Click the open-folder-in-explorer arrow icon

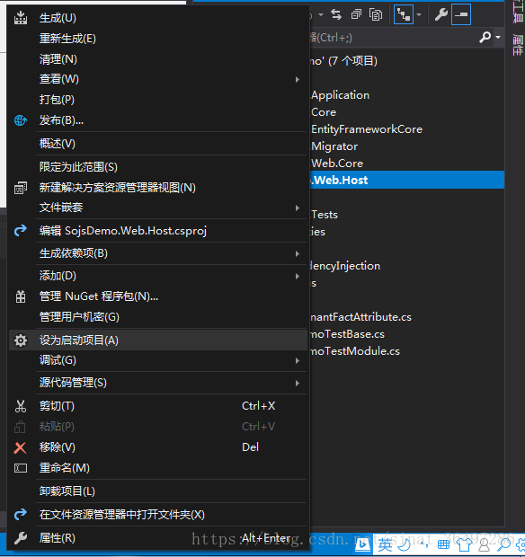pyautogui.click(x=21, y=515)
